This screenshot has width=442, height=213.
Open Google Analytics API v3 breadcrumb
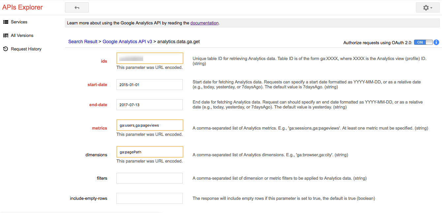click(x=127, y=42)
